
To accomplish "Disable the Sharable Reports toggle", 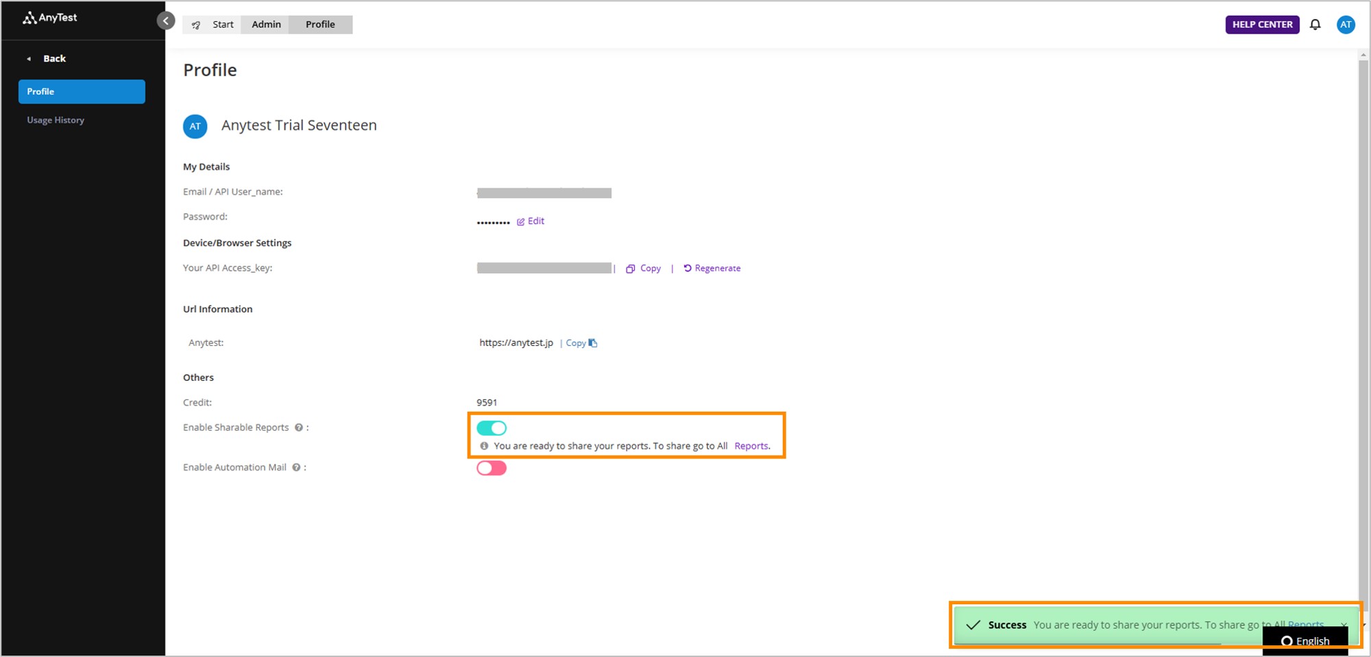I will (x=492, y=428).
